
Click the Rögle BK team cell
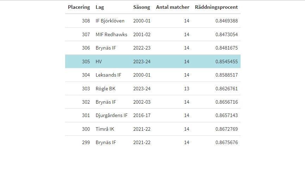(106, 89)
